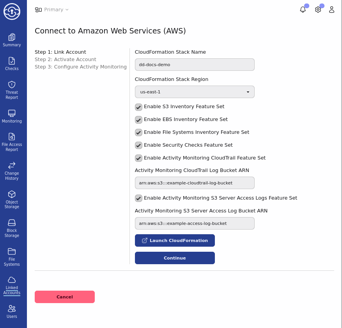Screen dimensions: 342x328
Task: Click the CloudFormation Stack Name field
Action: click(195, 65)
